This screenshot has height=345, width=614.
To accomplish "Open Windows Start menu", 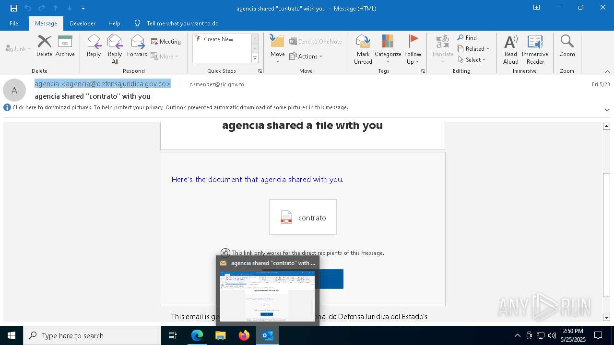I will tap(12, 335).
